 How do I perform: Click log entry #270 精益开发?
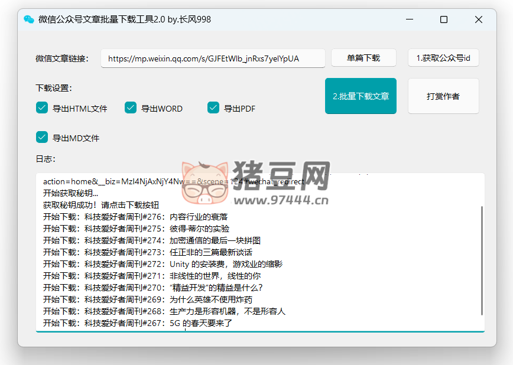point(152,288)
